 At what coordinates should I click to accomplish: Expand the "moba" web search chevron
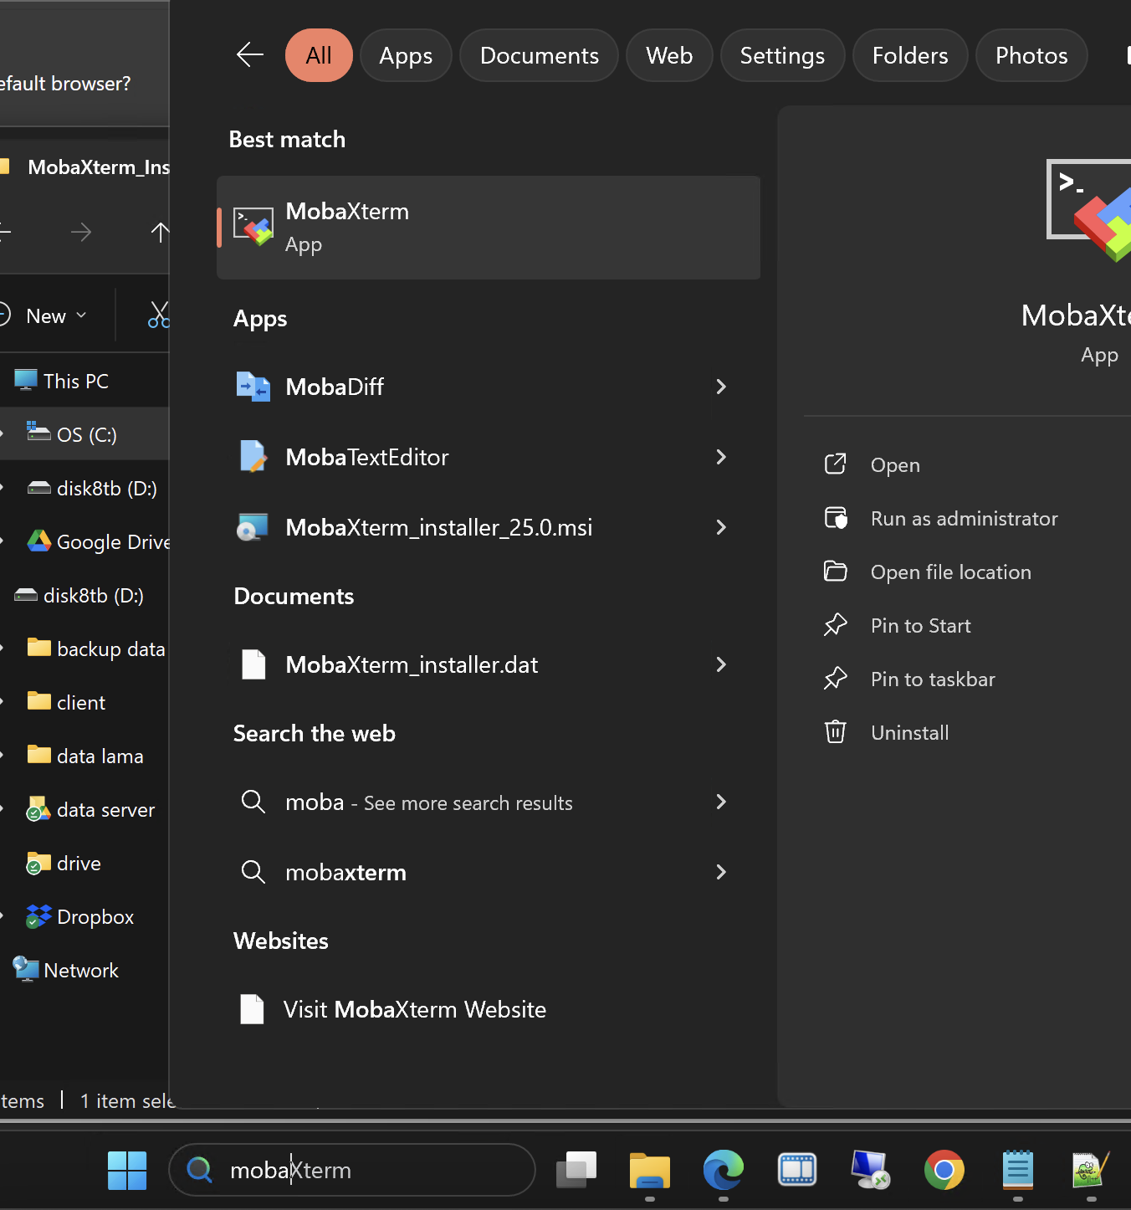[x=721, y=802]
